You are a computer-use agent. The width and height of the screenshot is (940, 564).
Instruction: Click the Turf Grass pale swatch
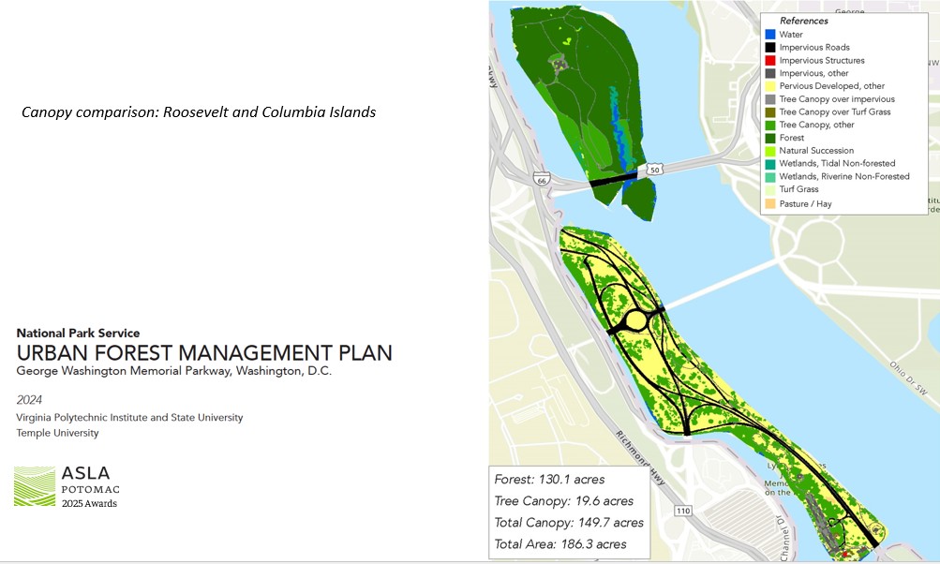770,189
